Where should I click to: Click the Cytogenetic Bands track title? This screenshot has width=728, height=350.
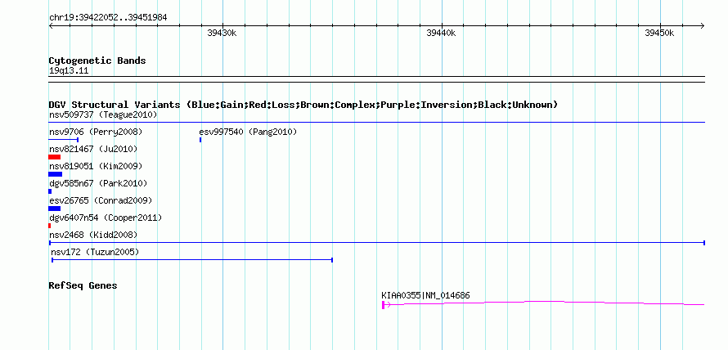97,61
